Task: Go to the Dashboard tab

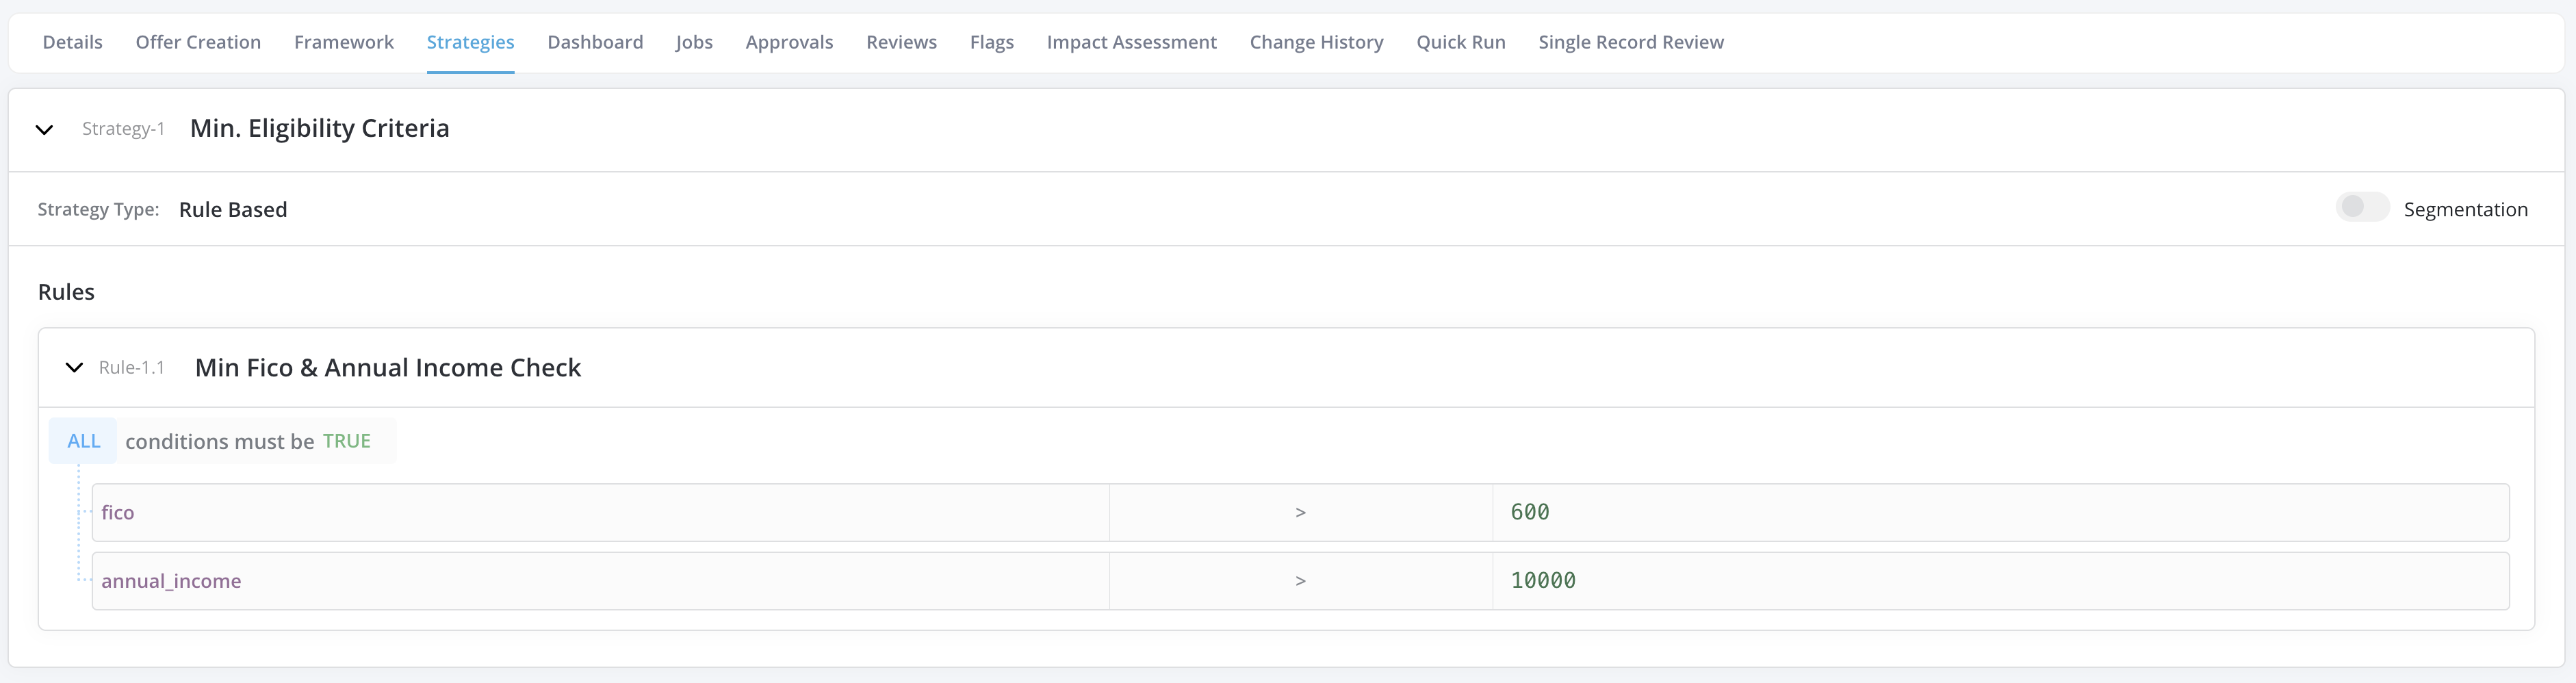Action: click(x=595, y=42)
